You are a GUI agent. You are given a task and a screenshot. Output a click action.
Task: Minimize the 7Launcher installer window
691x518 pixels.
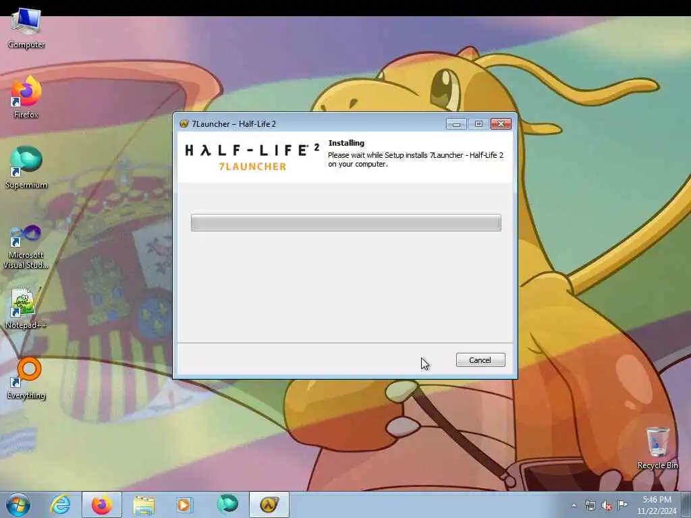click(456, 124)
